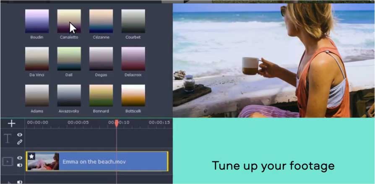Screen dimensions: 375x184
Task: Jump to 00:00:05 on the ruler
Action: (78, 122)
